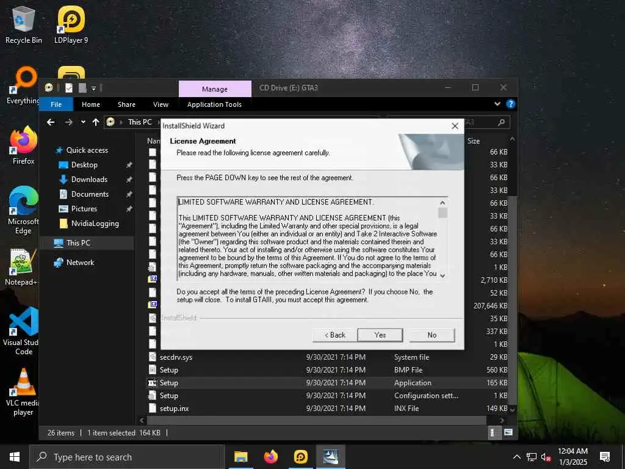Go forward in File Explorer

[68, 122]
